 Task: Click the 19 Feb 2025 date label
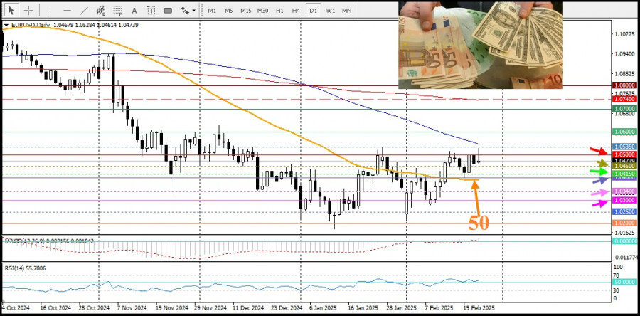click(479, 308)
